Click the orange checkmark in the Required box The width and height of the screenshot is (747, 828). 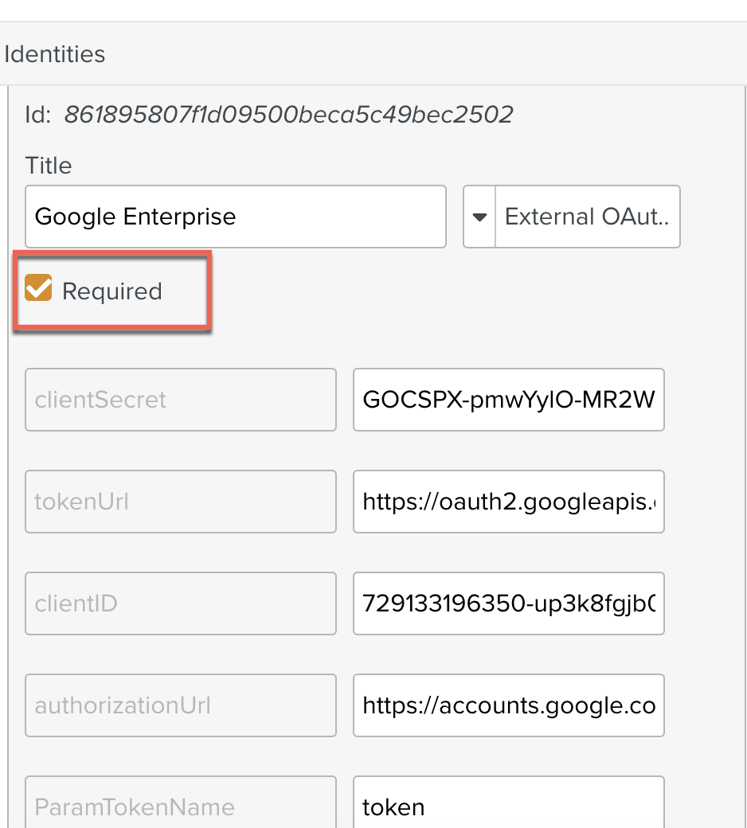pos(38,287)
